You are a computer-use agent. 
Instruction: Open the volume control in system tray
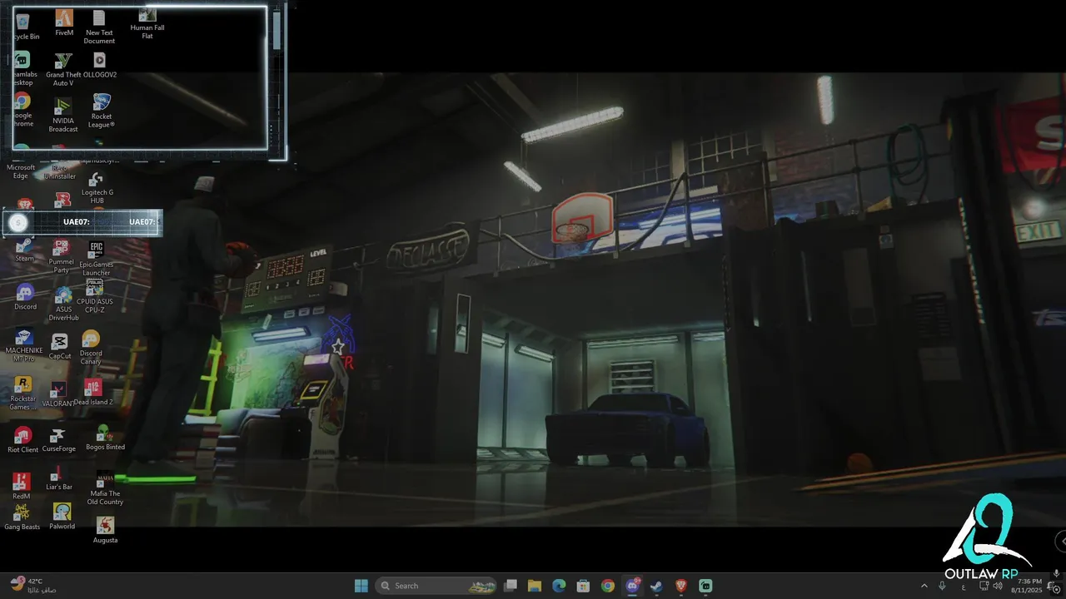(998, 586)
